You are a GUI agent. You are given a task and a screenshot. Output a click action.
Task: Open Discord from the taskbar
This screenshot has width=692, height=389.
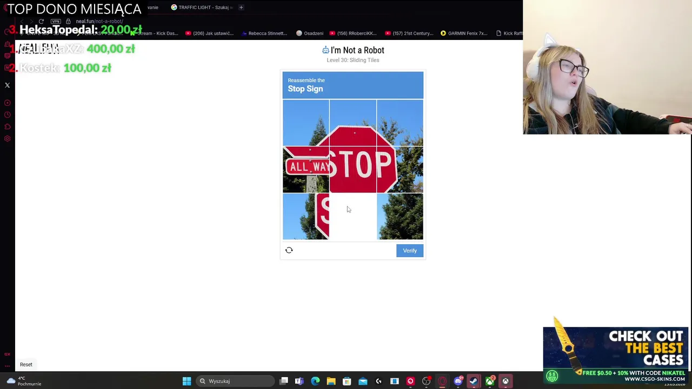tap(458, 381)
